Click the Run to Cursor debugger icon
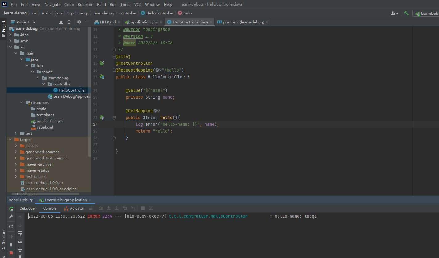 point(133,208)
